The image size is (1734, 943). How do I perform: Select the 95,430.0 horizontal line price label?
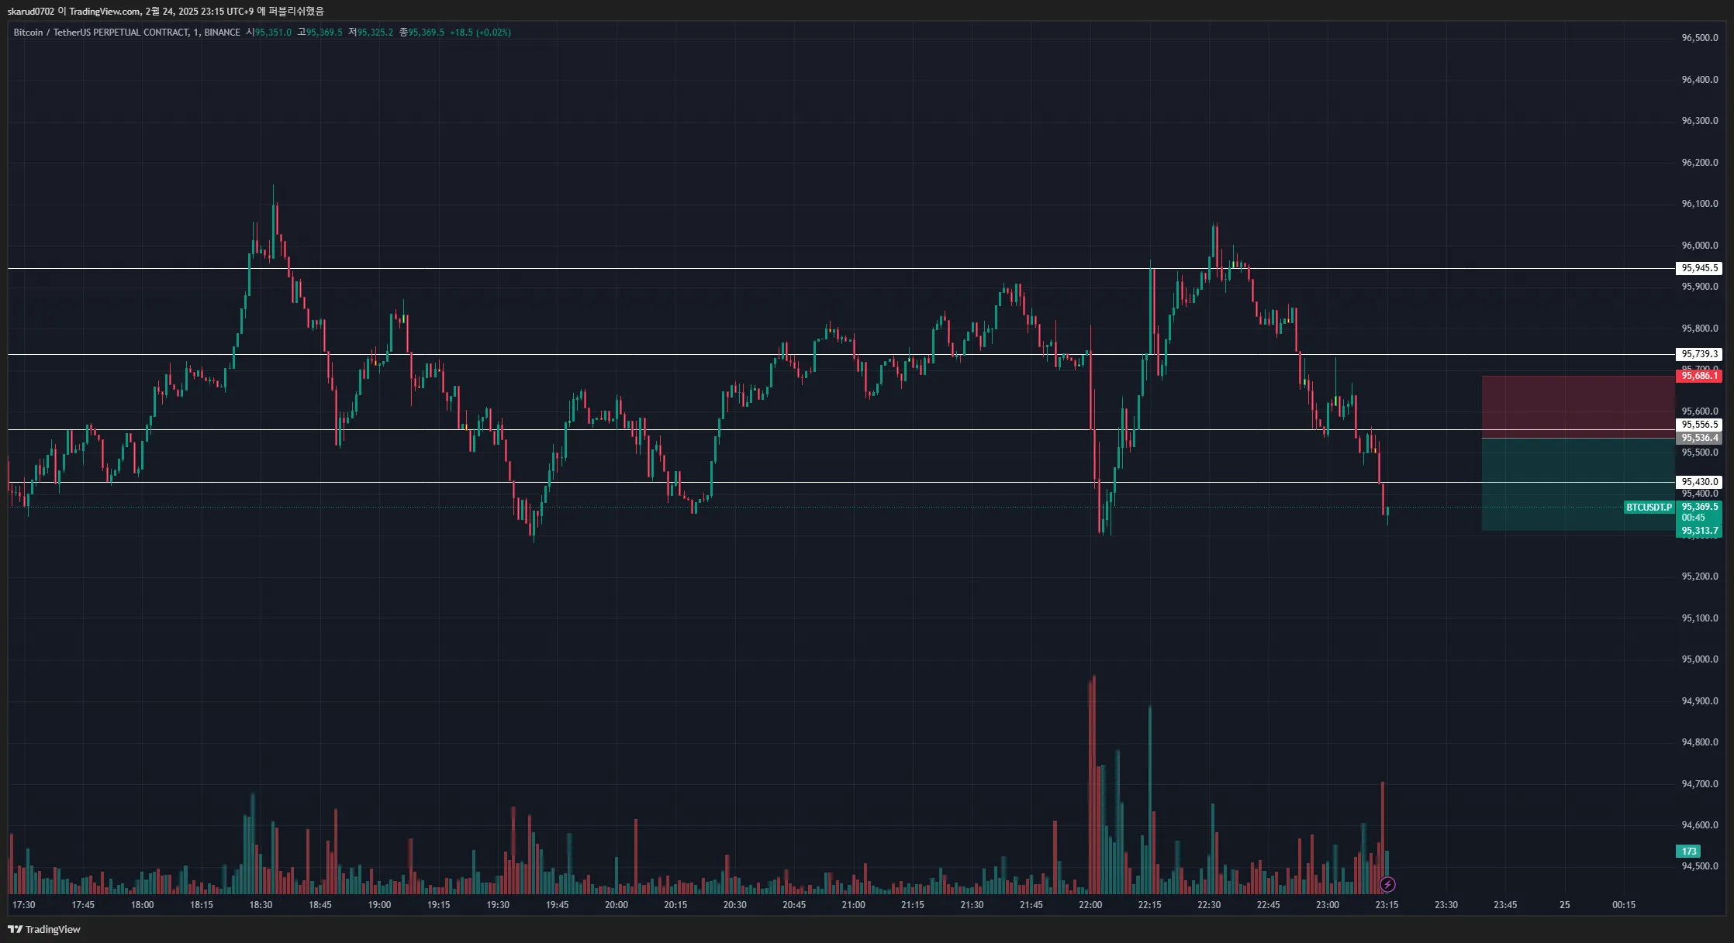click(x=1699, y=482)
